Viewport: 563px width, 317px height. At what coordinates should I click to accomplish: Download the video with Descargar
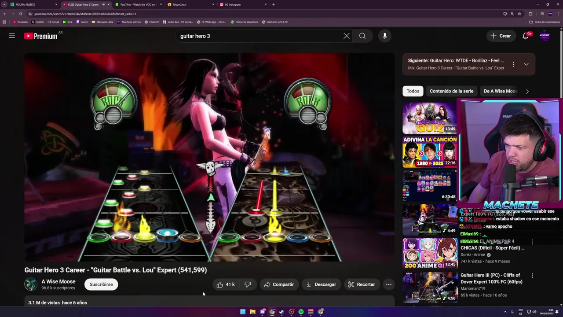pyautogui.click(x=322, y=284)
